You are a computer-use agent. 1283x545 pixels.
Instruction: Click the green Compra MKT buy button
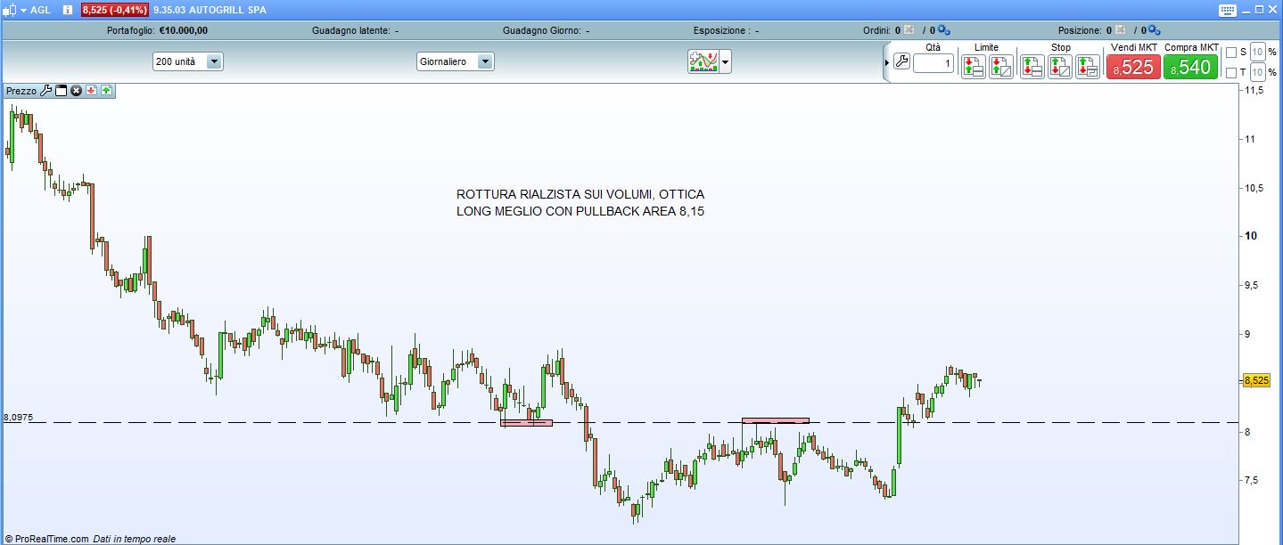[x=1190, y=67]
